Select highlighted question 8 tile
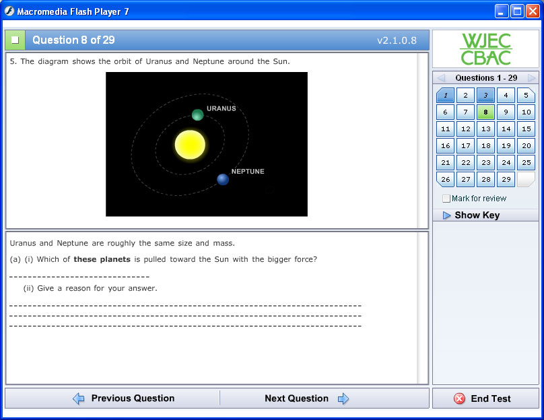544x420 pixels. pos(485,112)
